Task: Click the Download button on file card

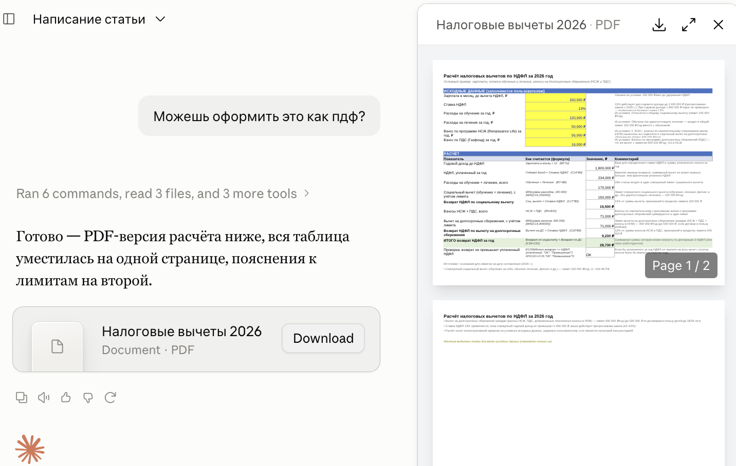Action: pyautogui.click(x=323, y=338)
